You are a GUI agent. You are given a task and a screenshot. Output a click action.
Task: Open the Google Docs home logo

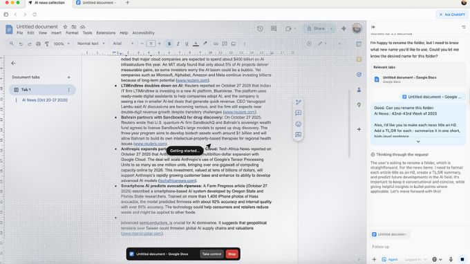coord(9,29)
